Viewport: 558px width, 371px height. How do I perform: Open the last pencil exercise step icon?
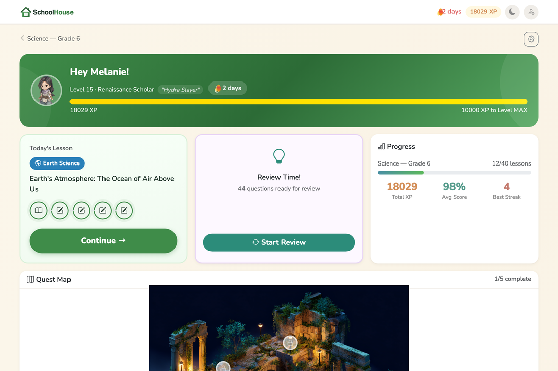click(124, 211)
